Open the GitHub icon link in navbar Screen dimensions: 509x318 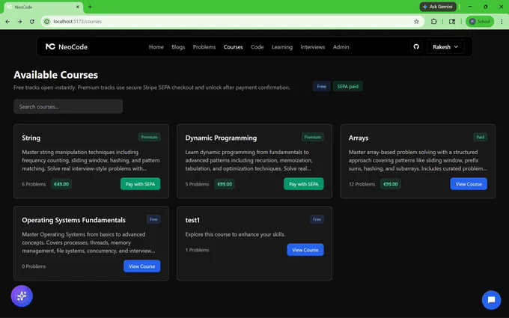pyautogui.click(x=416, y=46)
